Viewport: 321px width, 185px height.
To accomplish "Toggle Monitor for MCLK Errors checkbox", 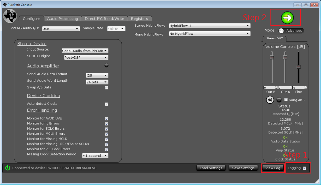I will pos(106,134).
